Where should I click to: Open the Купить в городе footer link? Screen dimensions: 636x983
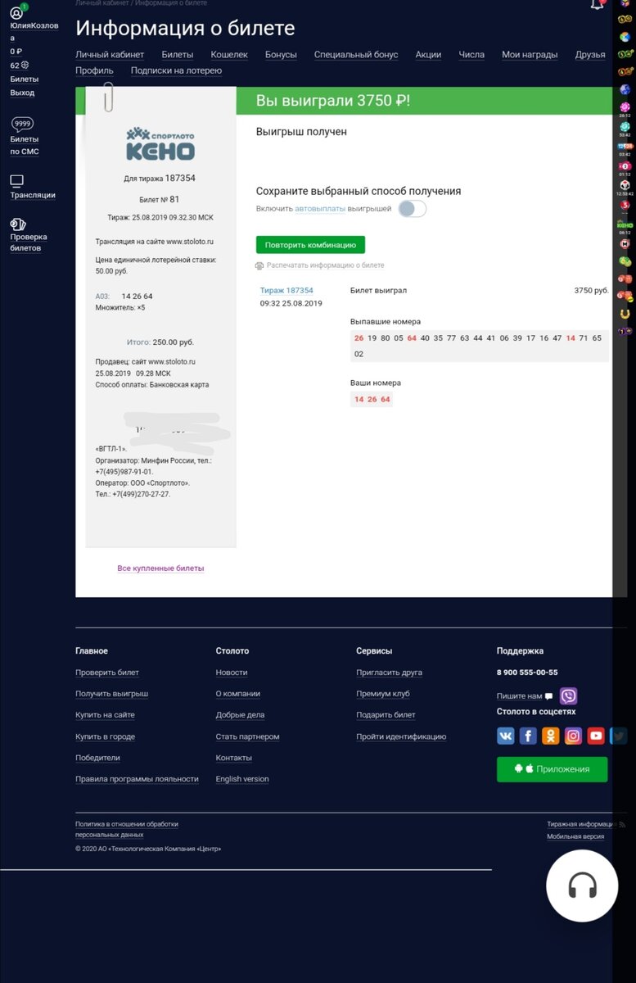coord(106,736)
